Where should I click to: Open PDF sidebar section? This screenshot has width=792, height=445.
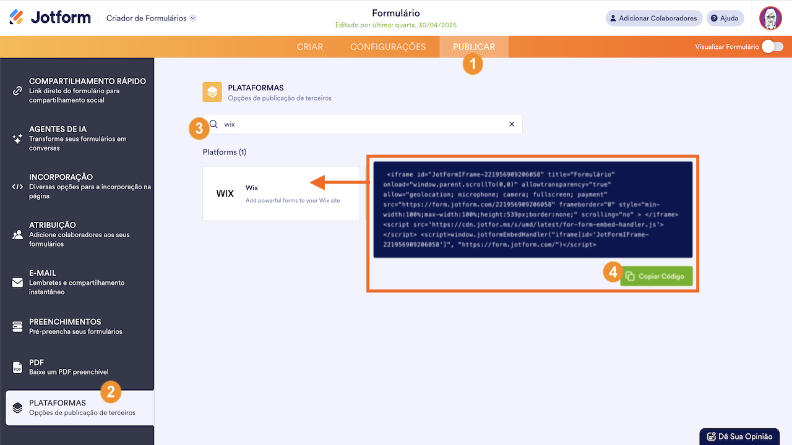pos(77,367)
